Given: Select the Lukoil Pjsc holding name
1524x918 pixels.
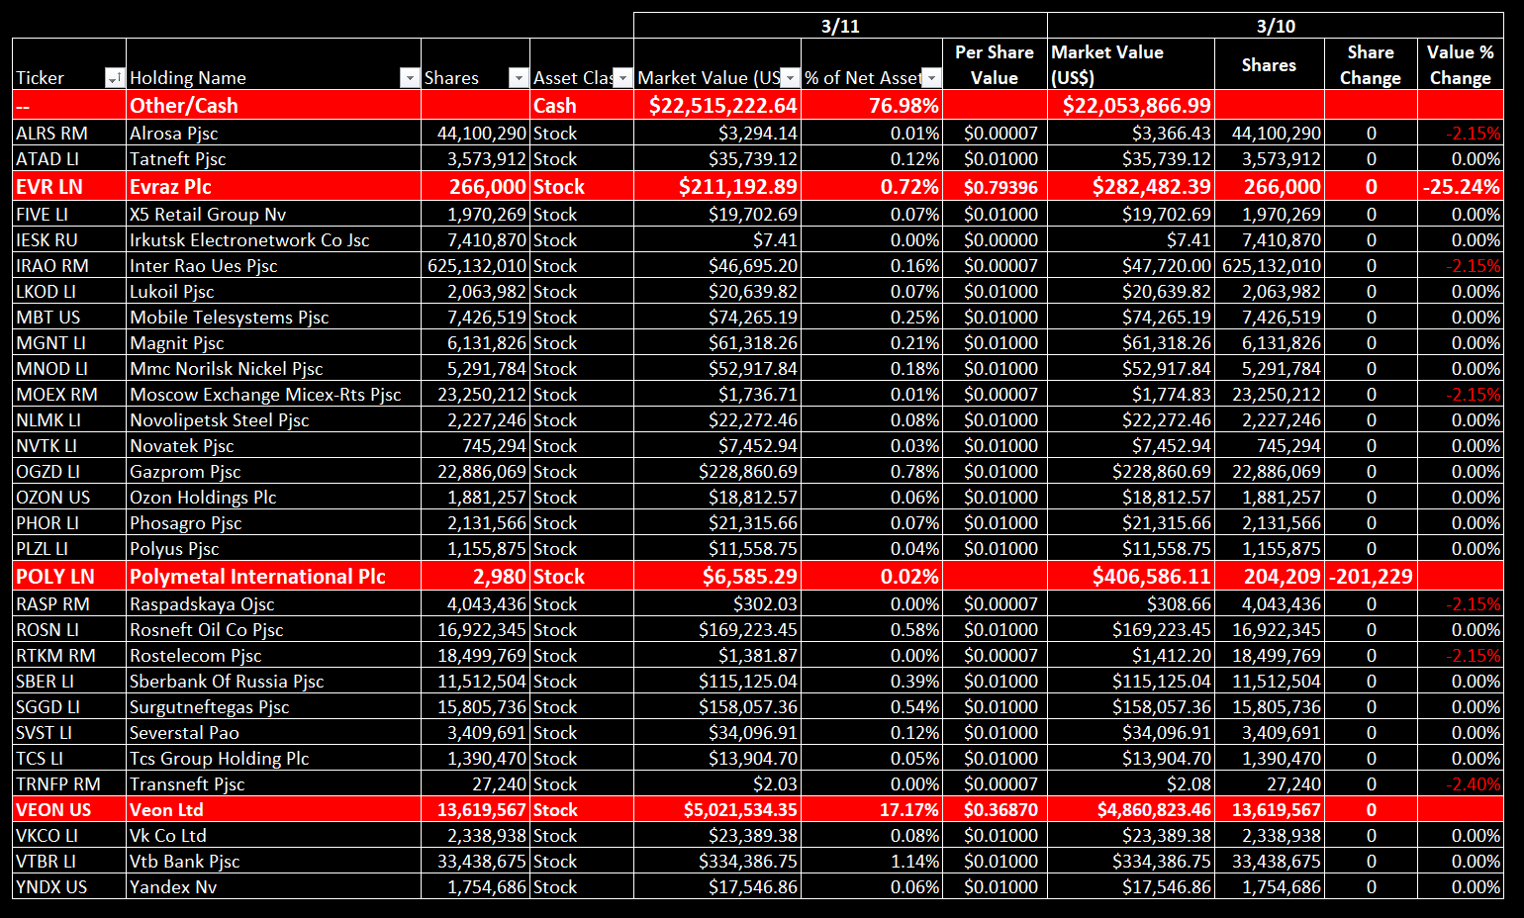Looking at the screenshot, I should click(x=274, y=292).
